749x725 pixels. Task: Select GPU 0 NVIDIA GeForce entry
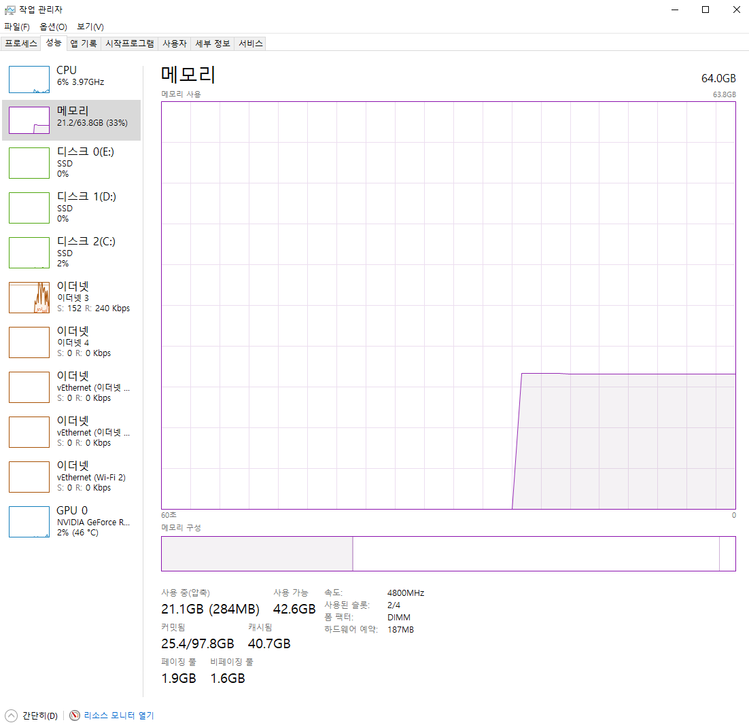pos(71,521)
